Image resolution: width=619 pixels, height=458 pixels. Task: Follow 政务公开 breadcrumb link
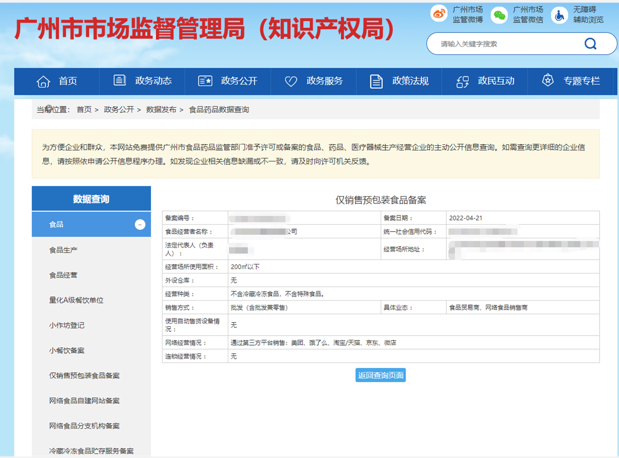(119, 109)
